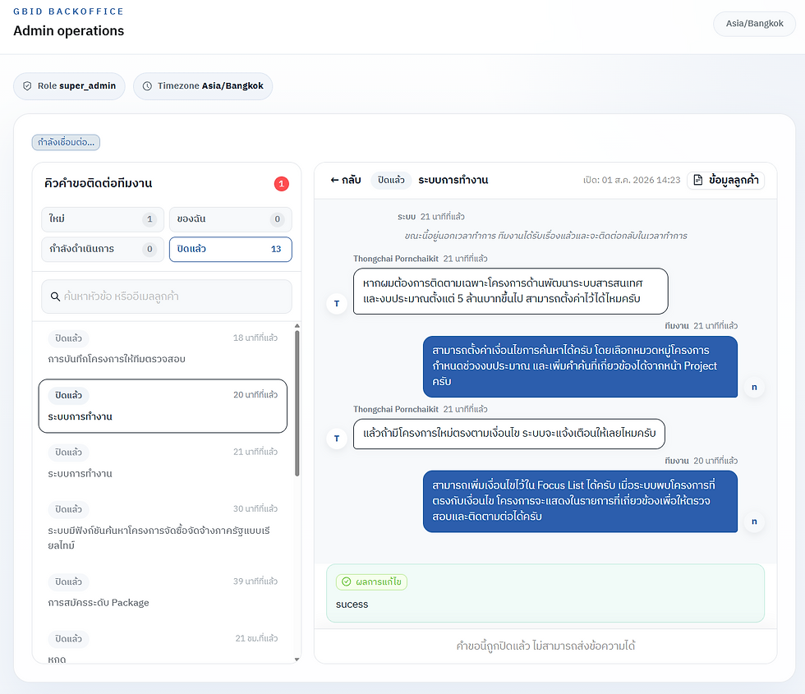Click the system notice about นอกเวลาทำการ
Viewport: 805px width, 694px height.
coord(545,237)
